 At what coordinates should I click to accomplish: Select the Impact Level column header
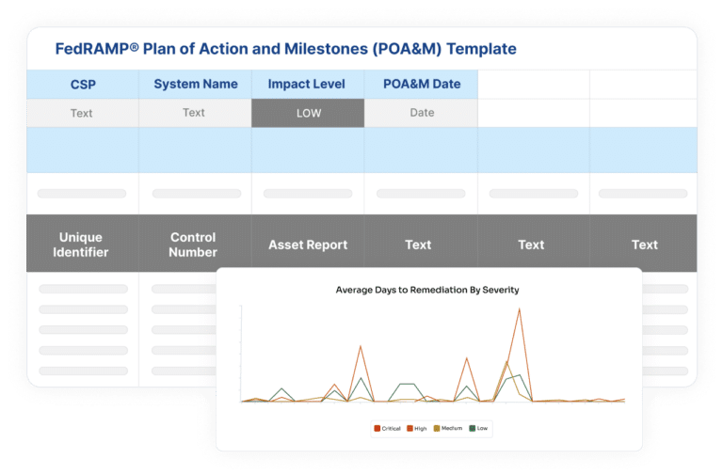point(308,85)
